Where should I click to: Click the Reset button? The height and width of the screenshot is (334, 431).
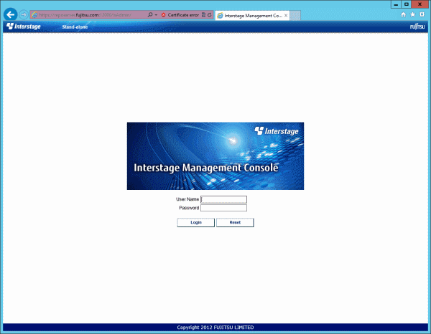tap(235, 222)
